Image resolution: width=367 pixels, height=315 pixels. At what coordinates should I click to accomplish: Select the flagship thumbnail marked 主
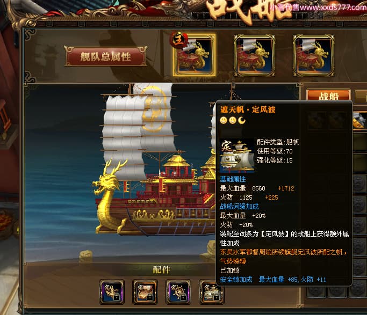[x=195, y=55]
